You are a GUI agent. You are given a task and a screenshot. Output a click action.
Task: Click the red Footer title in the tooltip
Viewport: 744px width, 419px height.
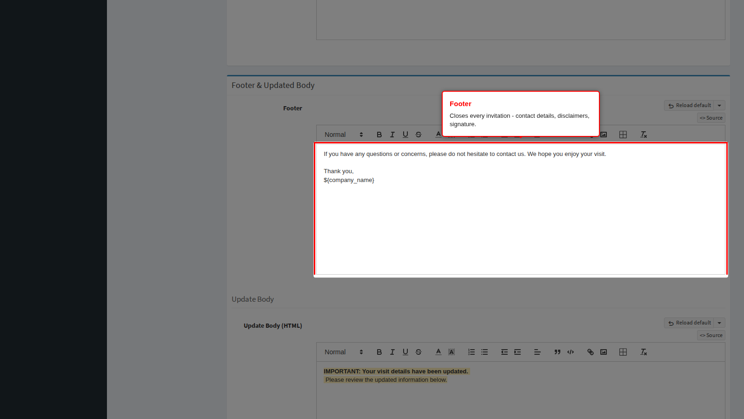(460, 104)
